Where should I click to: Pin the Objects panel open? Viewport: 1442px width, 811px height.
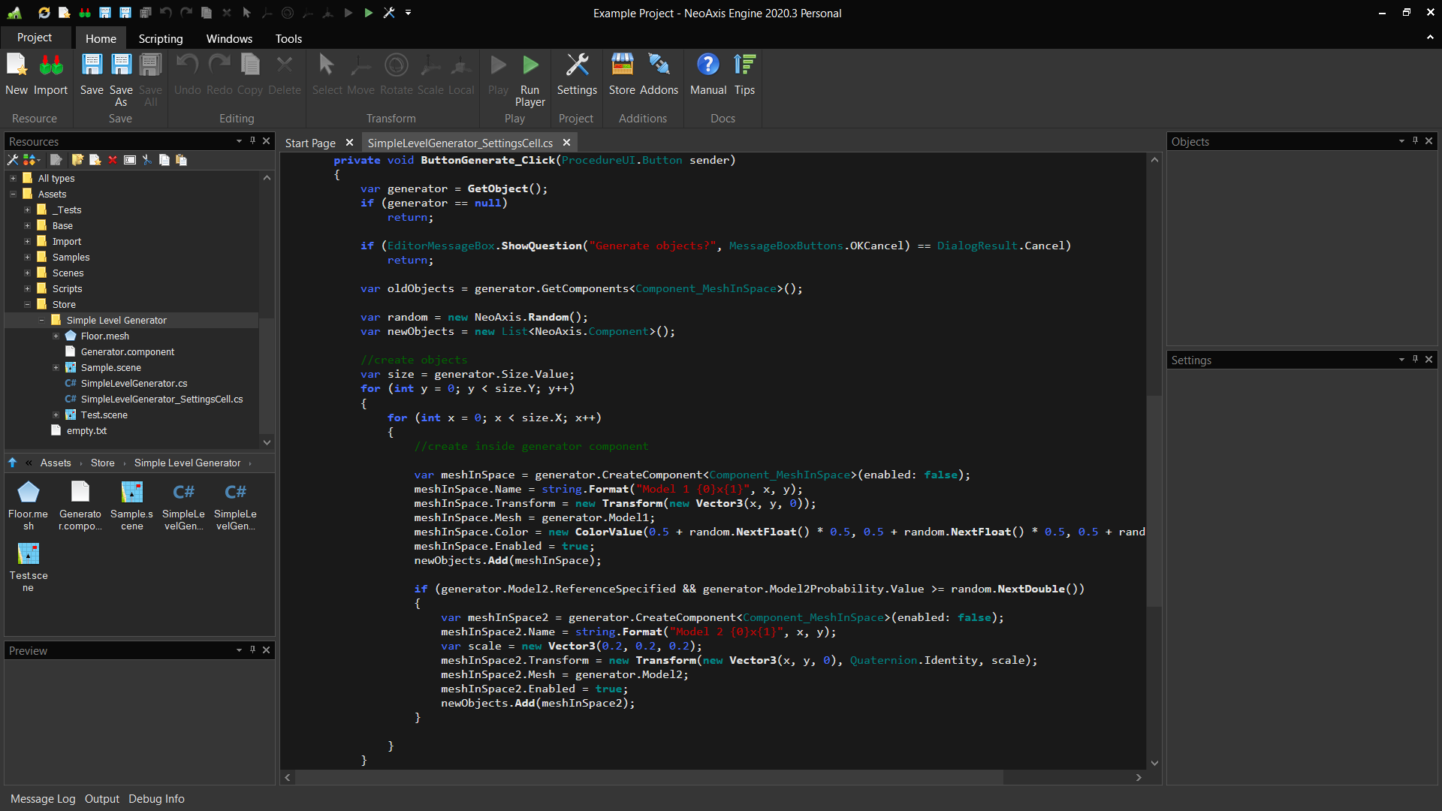coord(1415,140)
